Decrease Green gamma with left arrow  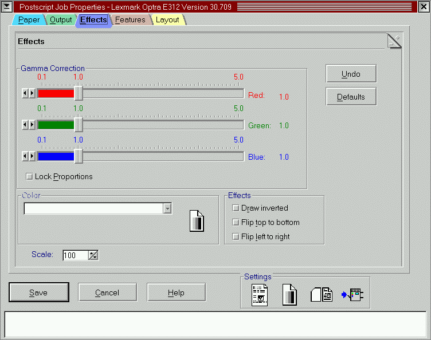25,125
